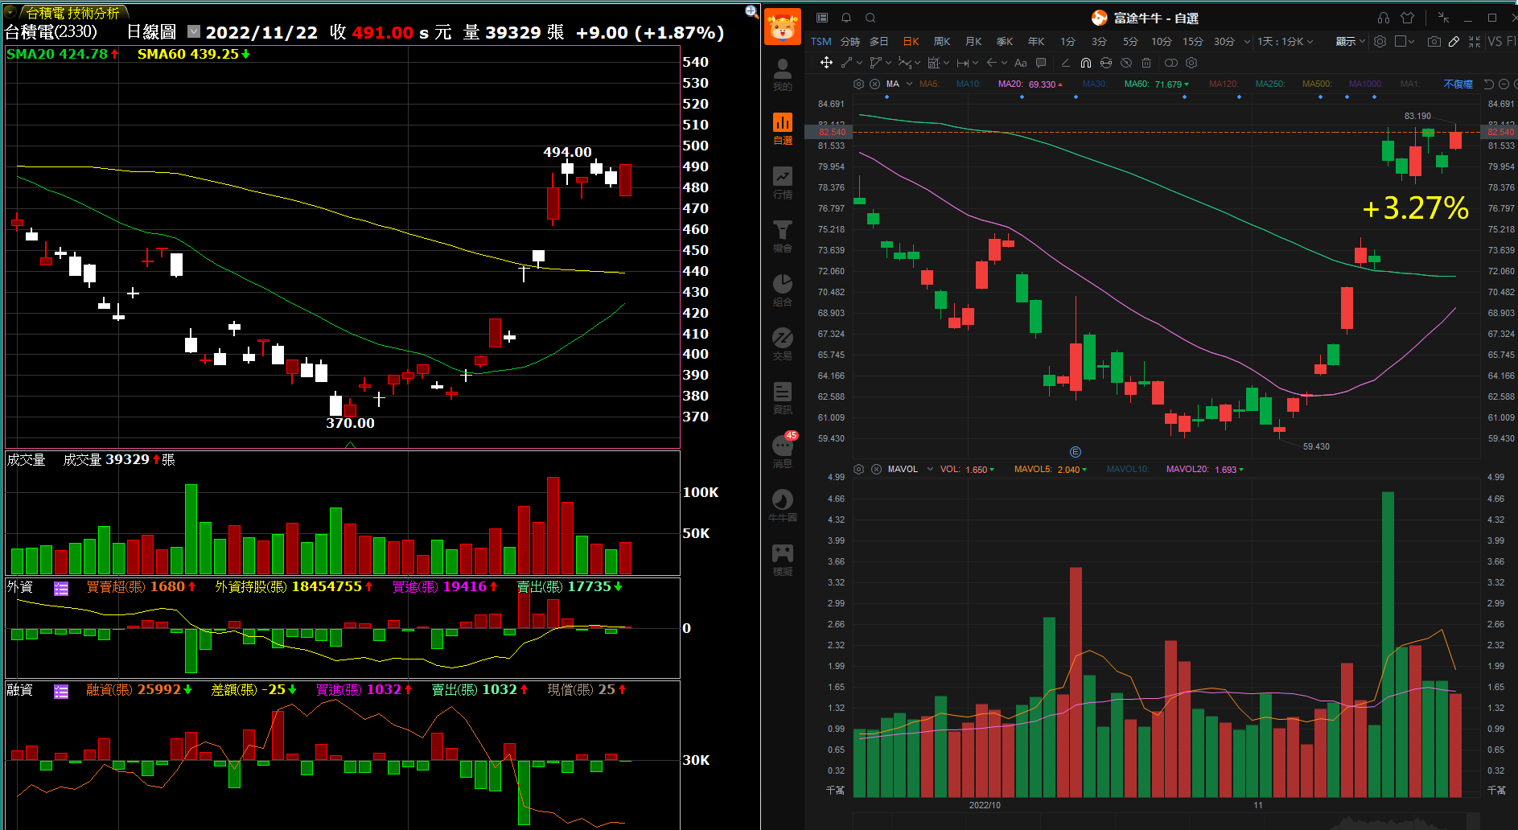Open the 機會 sidebar item

pyautogui.click(x=783, y=236)
